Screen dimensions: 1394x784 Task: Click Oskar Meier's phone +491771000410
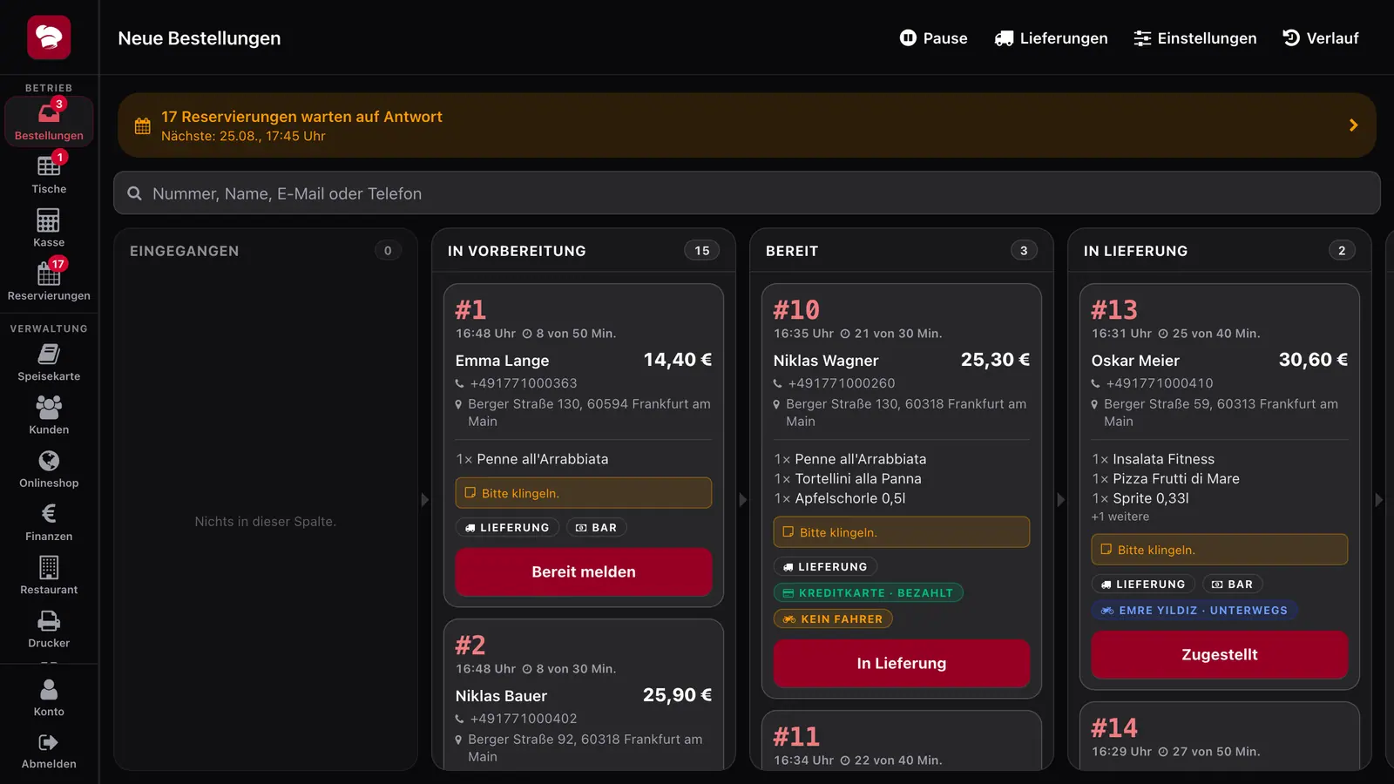coord(1160,383)
